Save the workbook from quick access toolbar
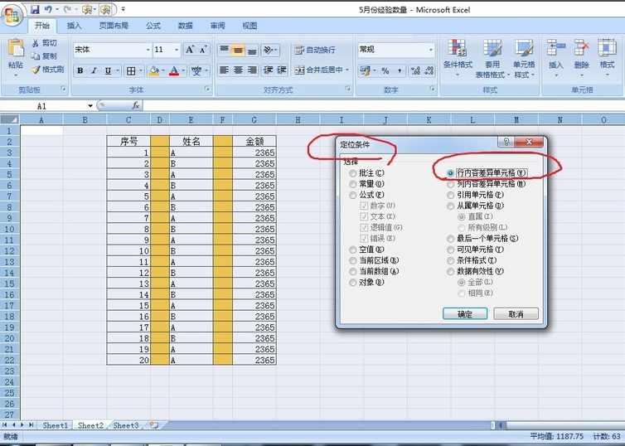625x446 pixels. [x=35, y=9]
